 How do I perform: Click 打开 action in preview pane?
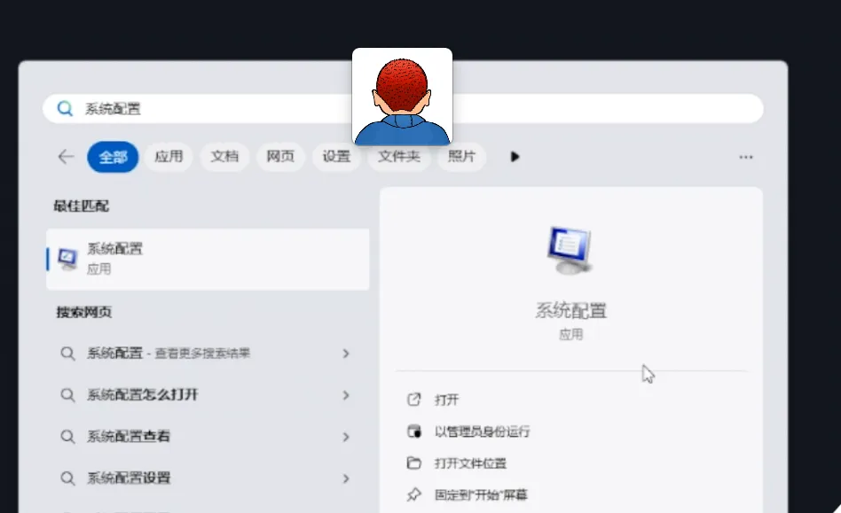click(x=446, y=400)
